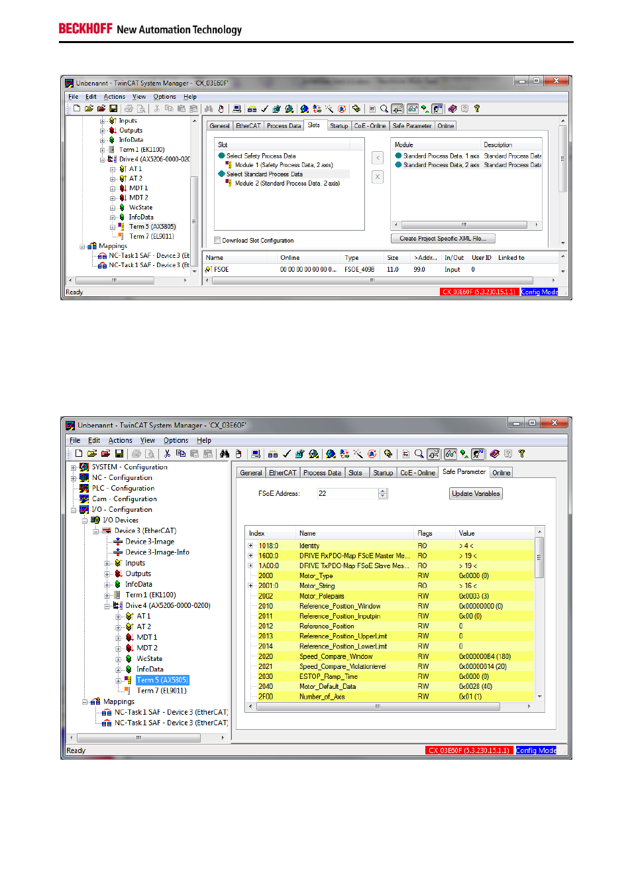
Task: Select Term 7 (EL9011) in Safe Parameter window tree
Action: (161, 691)
